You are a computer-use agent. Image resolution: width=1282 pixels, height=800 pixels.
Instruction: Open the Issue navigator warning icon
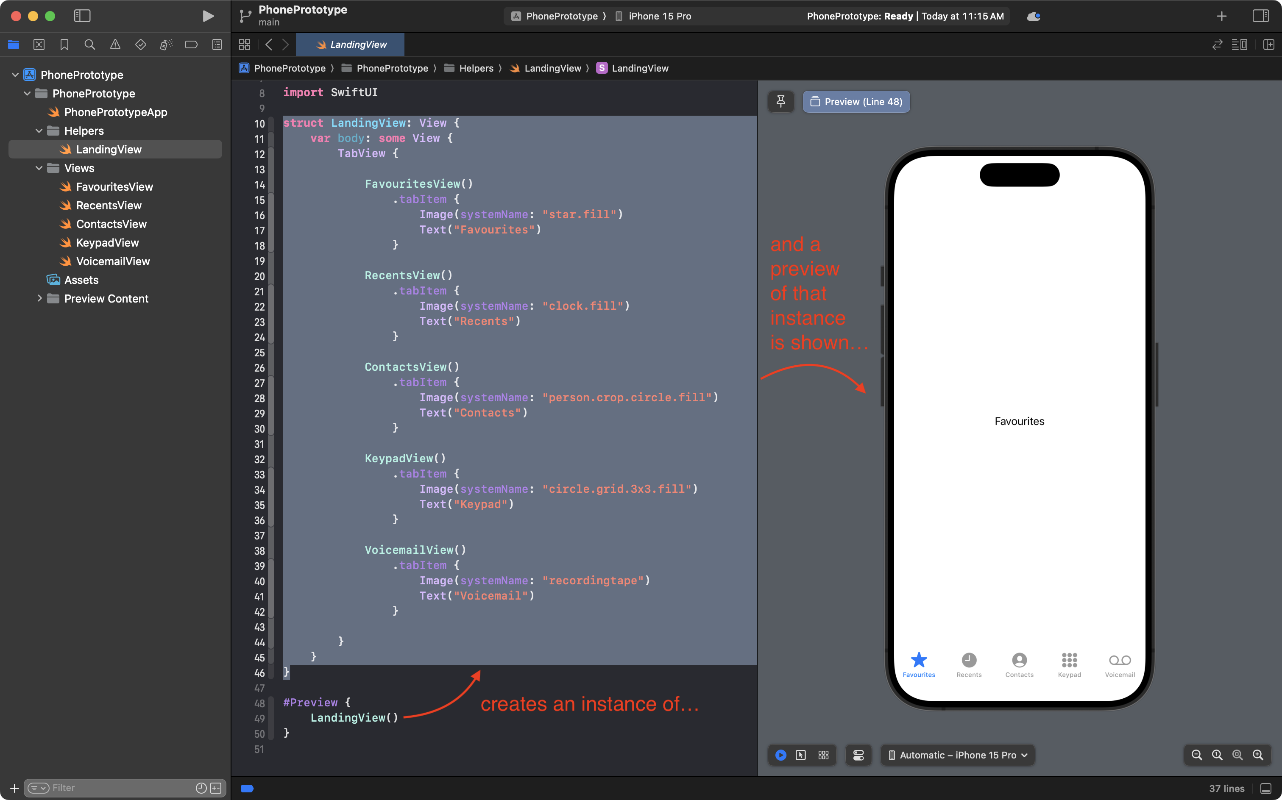[x=115, y=44]
